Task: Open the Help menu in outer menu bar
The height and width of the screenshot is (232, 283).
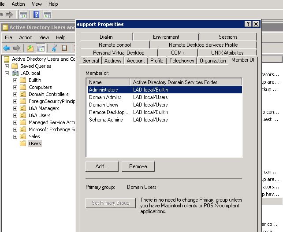Action: (x=53, y=4)
